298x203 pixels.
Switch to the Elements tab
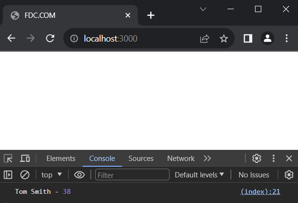click(61, 158)
